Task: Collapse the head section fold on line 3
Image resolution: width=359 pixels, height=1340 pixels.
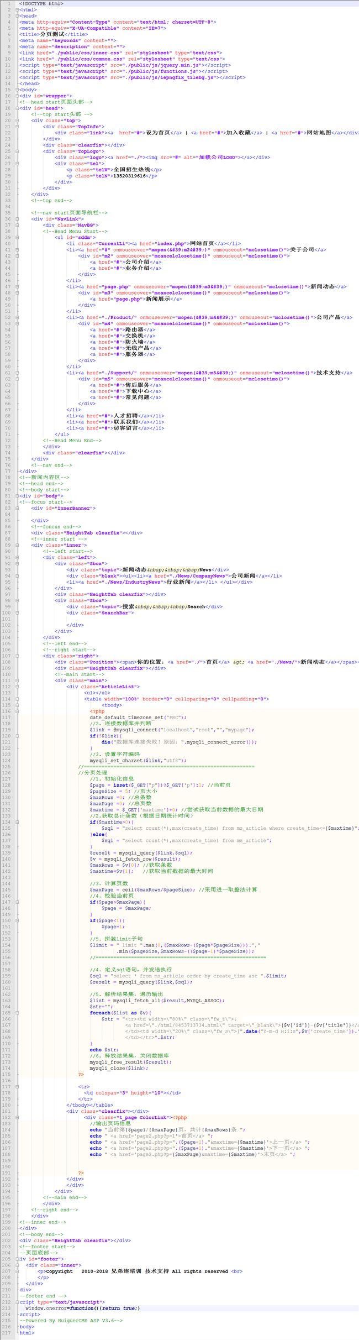Action: click(x=17, y=16)
